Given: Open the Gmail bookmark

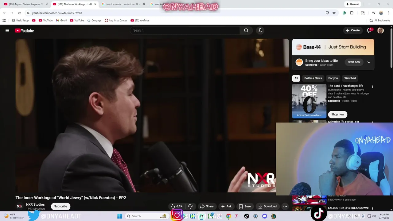Looking at the screenshot, I should pyautogui.click(x=61, y=21).
